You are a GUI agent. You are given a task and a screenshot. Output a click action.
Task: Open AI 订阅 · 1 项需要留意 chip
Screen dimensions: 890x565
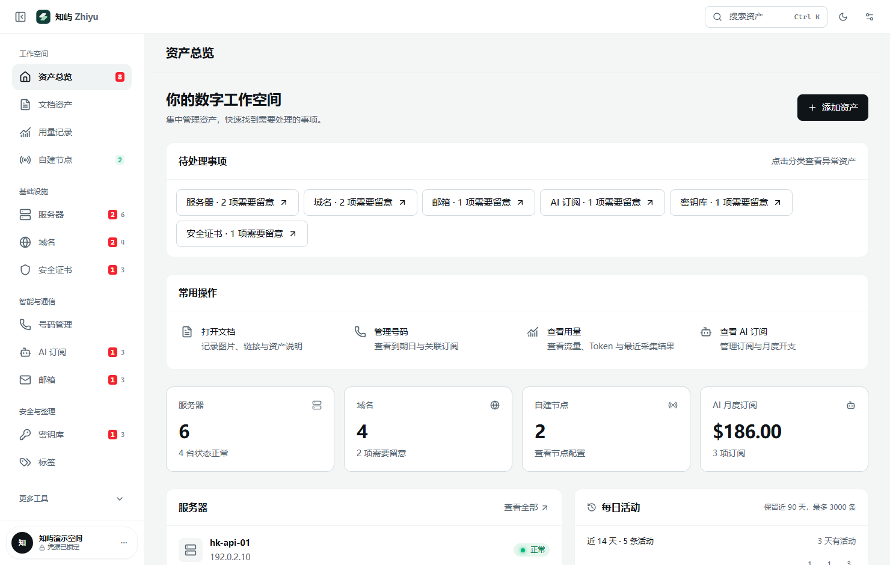point(603,203)
